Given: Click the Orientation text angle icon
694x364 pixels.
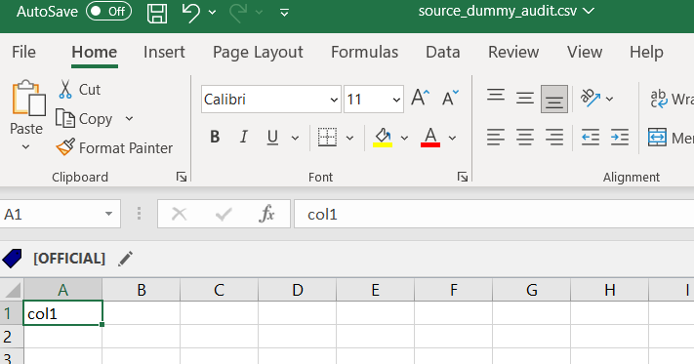Looking at the screenshot, I should click(591, 99).
